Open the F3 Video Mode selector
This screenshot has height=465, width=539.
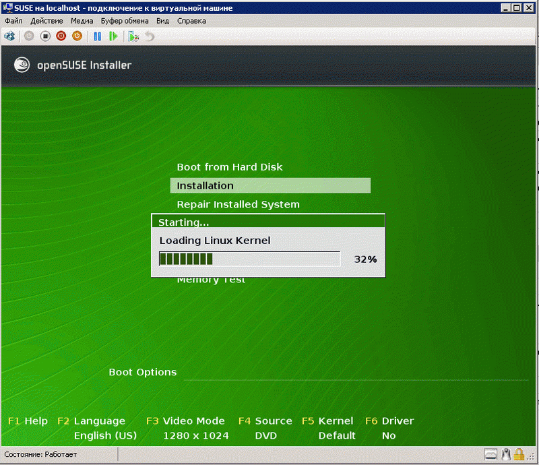[185, 421]
